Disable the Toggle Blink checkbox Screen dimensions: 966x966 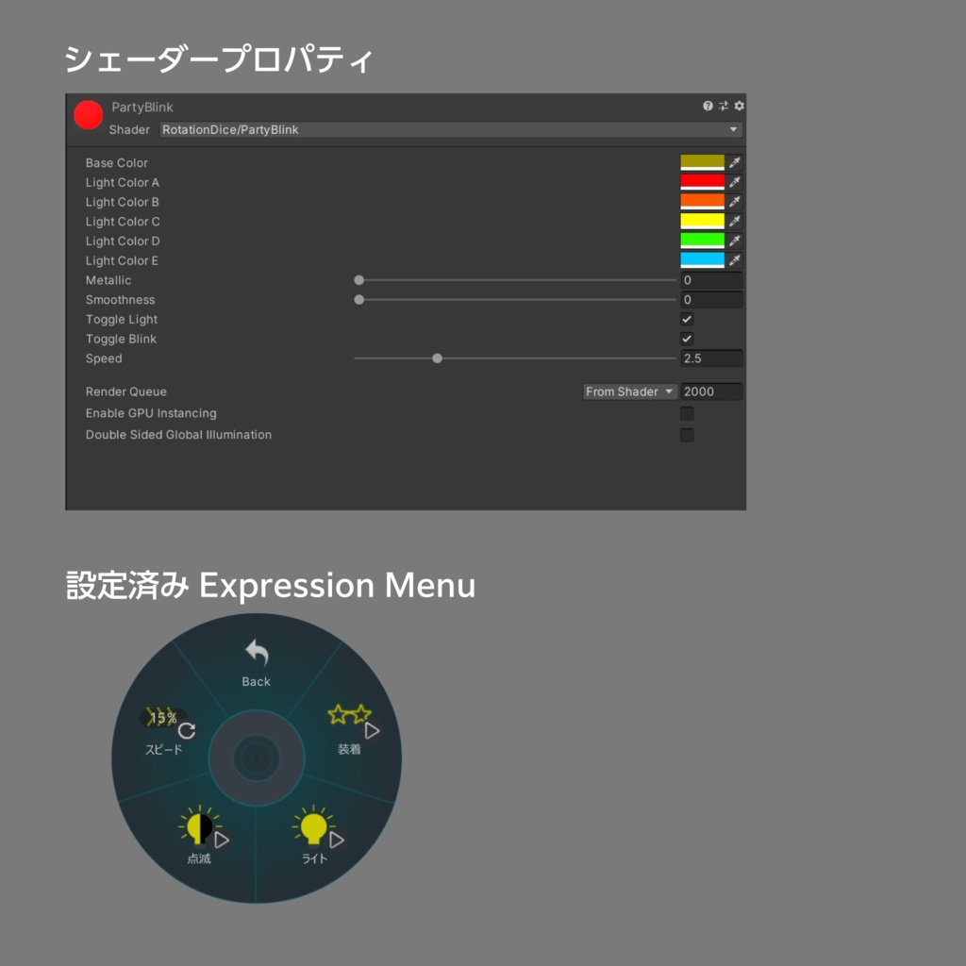(688, 339)
